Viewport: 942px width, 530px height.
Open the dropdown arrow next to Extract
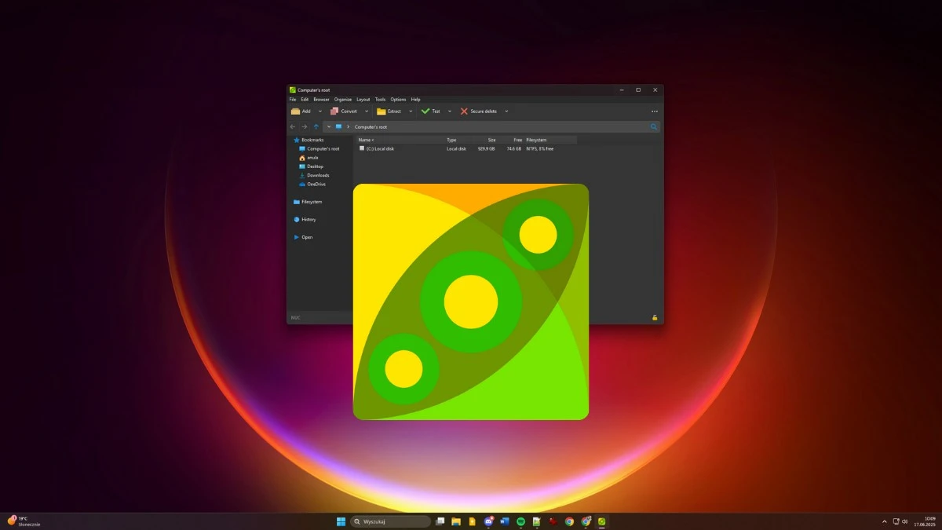click(x=411, y=111)
